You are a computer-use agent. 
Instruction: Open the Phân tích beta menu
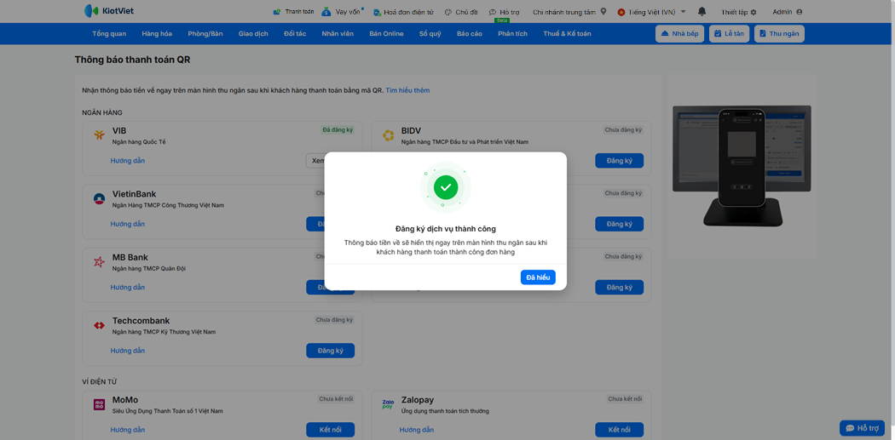pos(512,34)
